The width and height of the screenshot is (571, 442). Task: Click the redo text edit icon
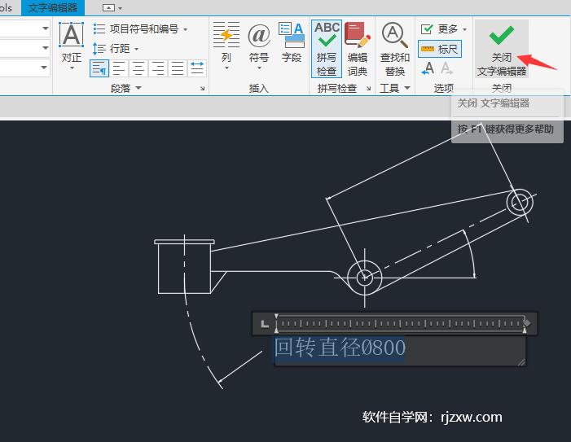pyautogui.click(x=446, y=68)
